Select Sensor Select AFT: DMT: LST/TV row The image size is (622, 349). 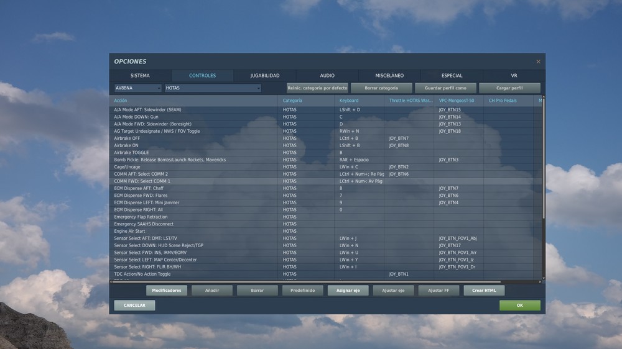[326, 238]
